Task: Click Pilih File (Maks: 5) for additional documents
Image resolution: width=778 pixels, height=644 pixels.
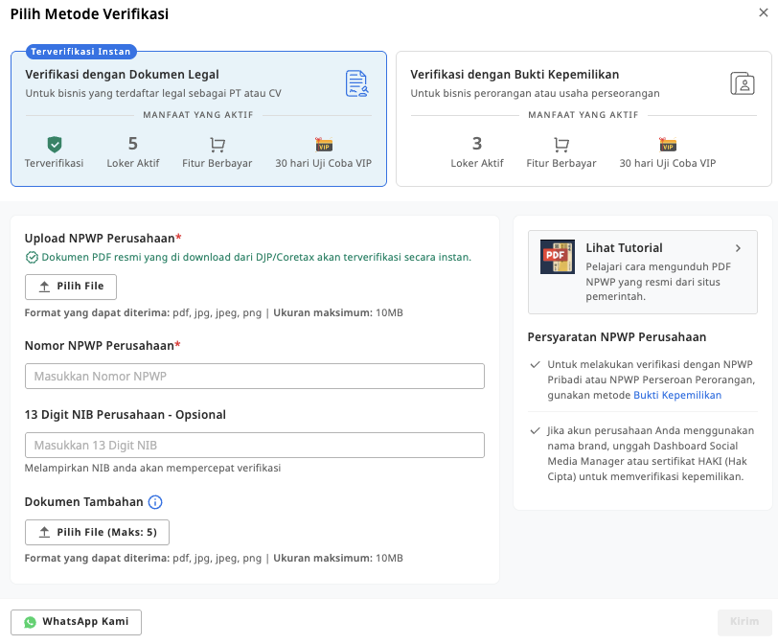Action: click(x=97, y=532)
